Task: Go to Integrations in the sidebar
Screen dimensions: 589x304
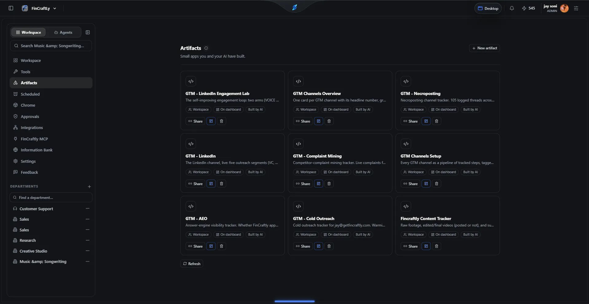Action: [x=51, y=127]
